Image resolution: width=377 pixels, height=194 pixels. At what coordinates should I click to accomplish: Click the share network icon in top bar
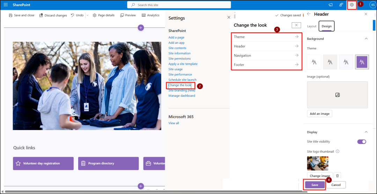[341, 5]
